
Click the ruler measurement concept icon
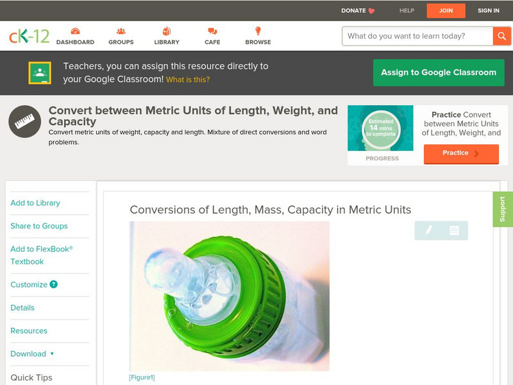[x=24, y=121]
